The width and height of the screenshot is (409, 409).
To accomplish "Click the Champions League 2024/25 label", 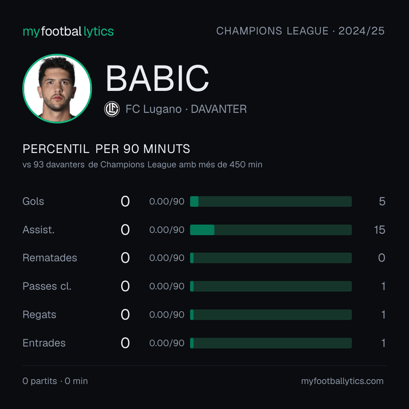I will tap(300, 31).
